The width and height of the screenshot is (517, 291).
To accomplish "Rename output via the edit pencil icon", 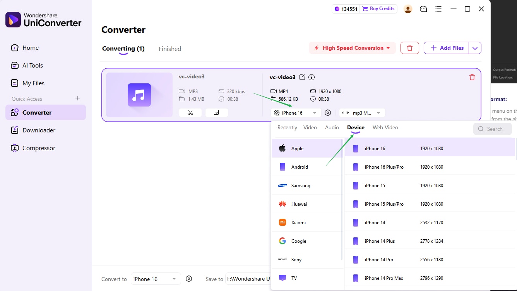I will coord(302,77).
